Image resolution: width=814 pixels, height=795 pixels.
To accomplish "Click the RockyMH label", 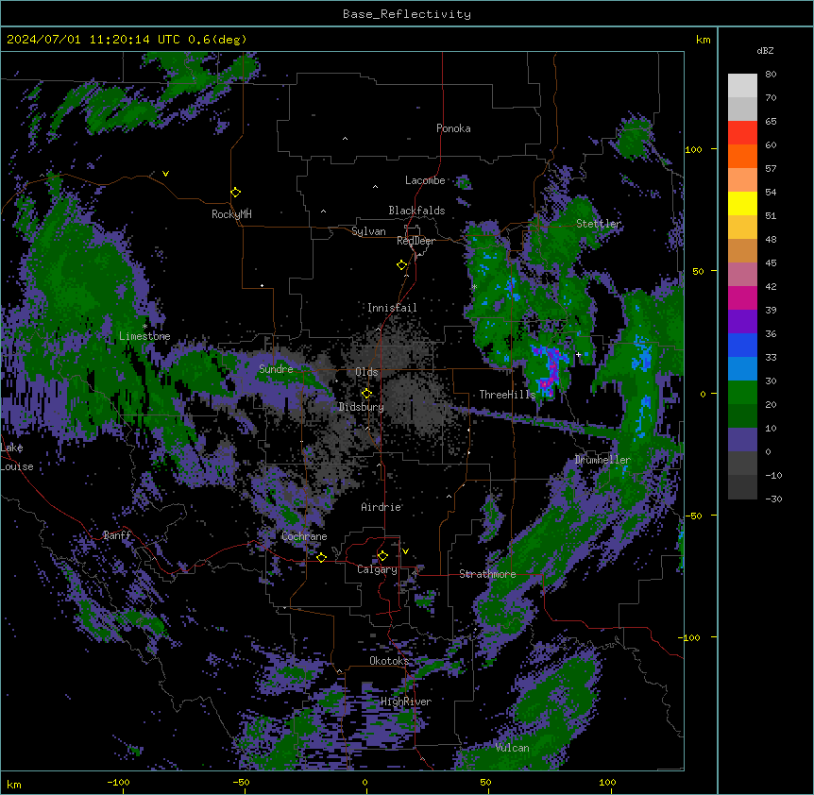I will point(231,214).
